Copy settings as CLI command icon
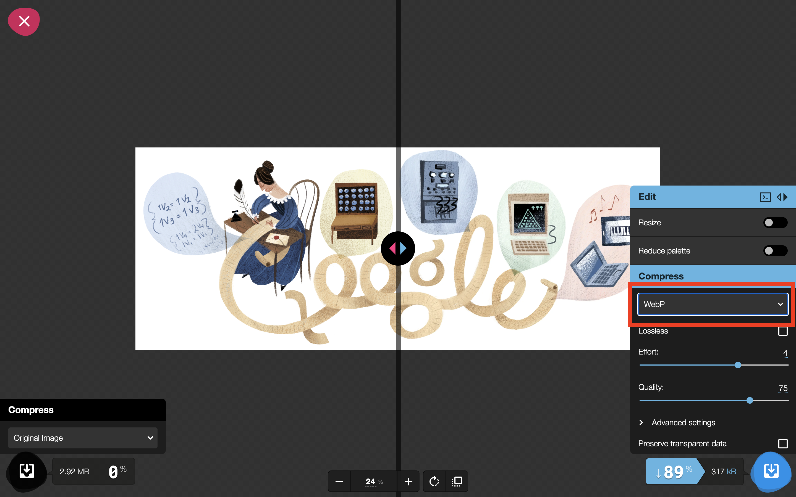 765,197
